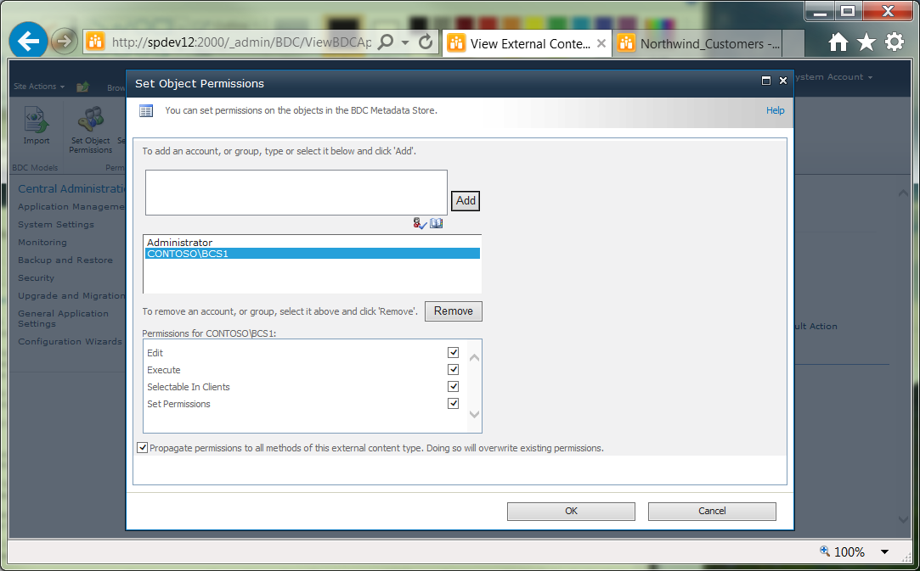Viewport: 920px width, 571px height.
Task: Expand the Site Actions menu
Action: [x=39, y=87]
